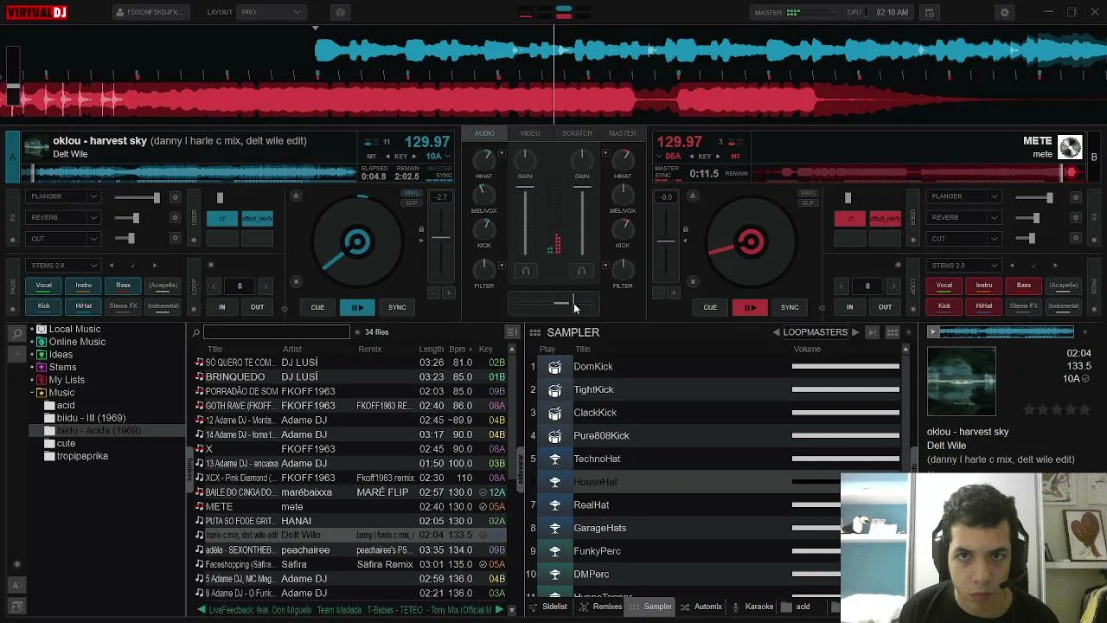
Task: Switch to the VIDEO mixer tab
Action: pos(530,133)
